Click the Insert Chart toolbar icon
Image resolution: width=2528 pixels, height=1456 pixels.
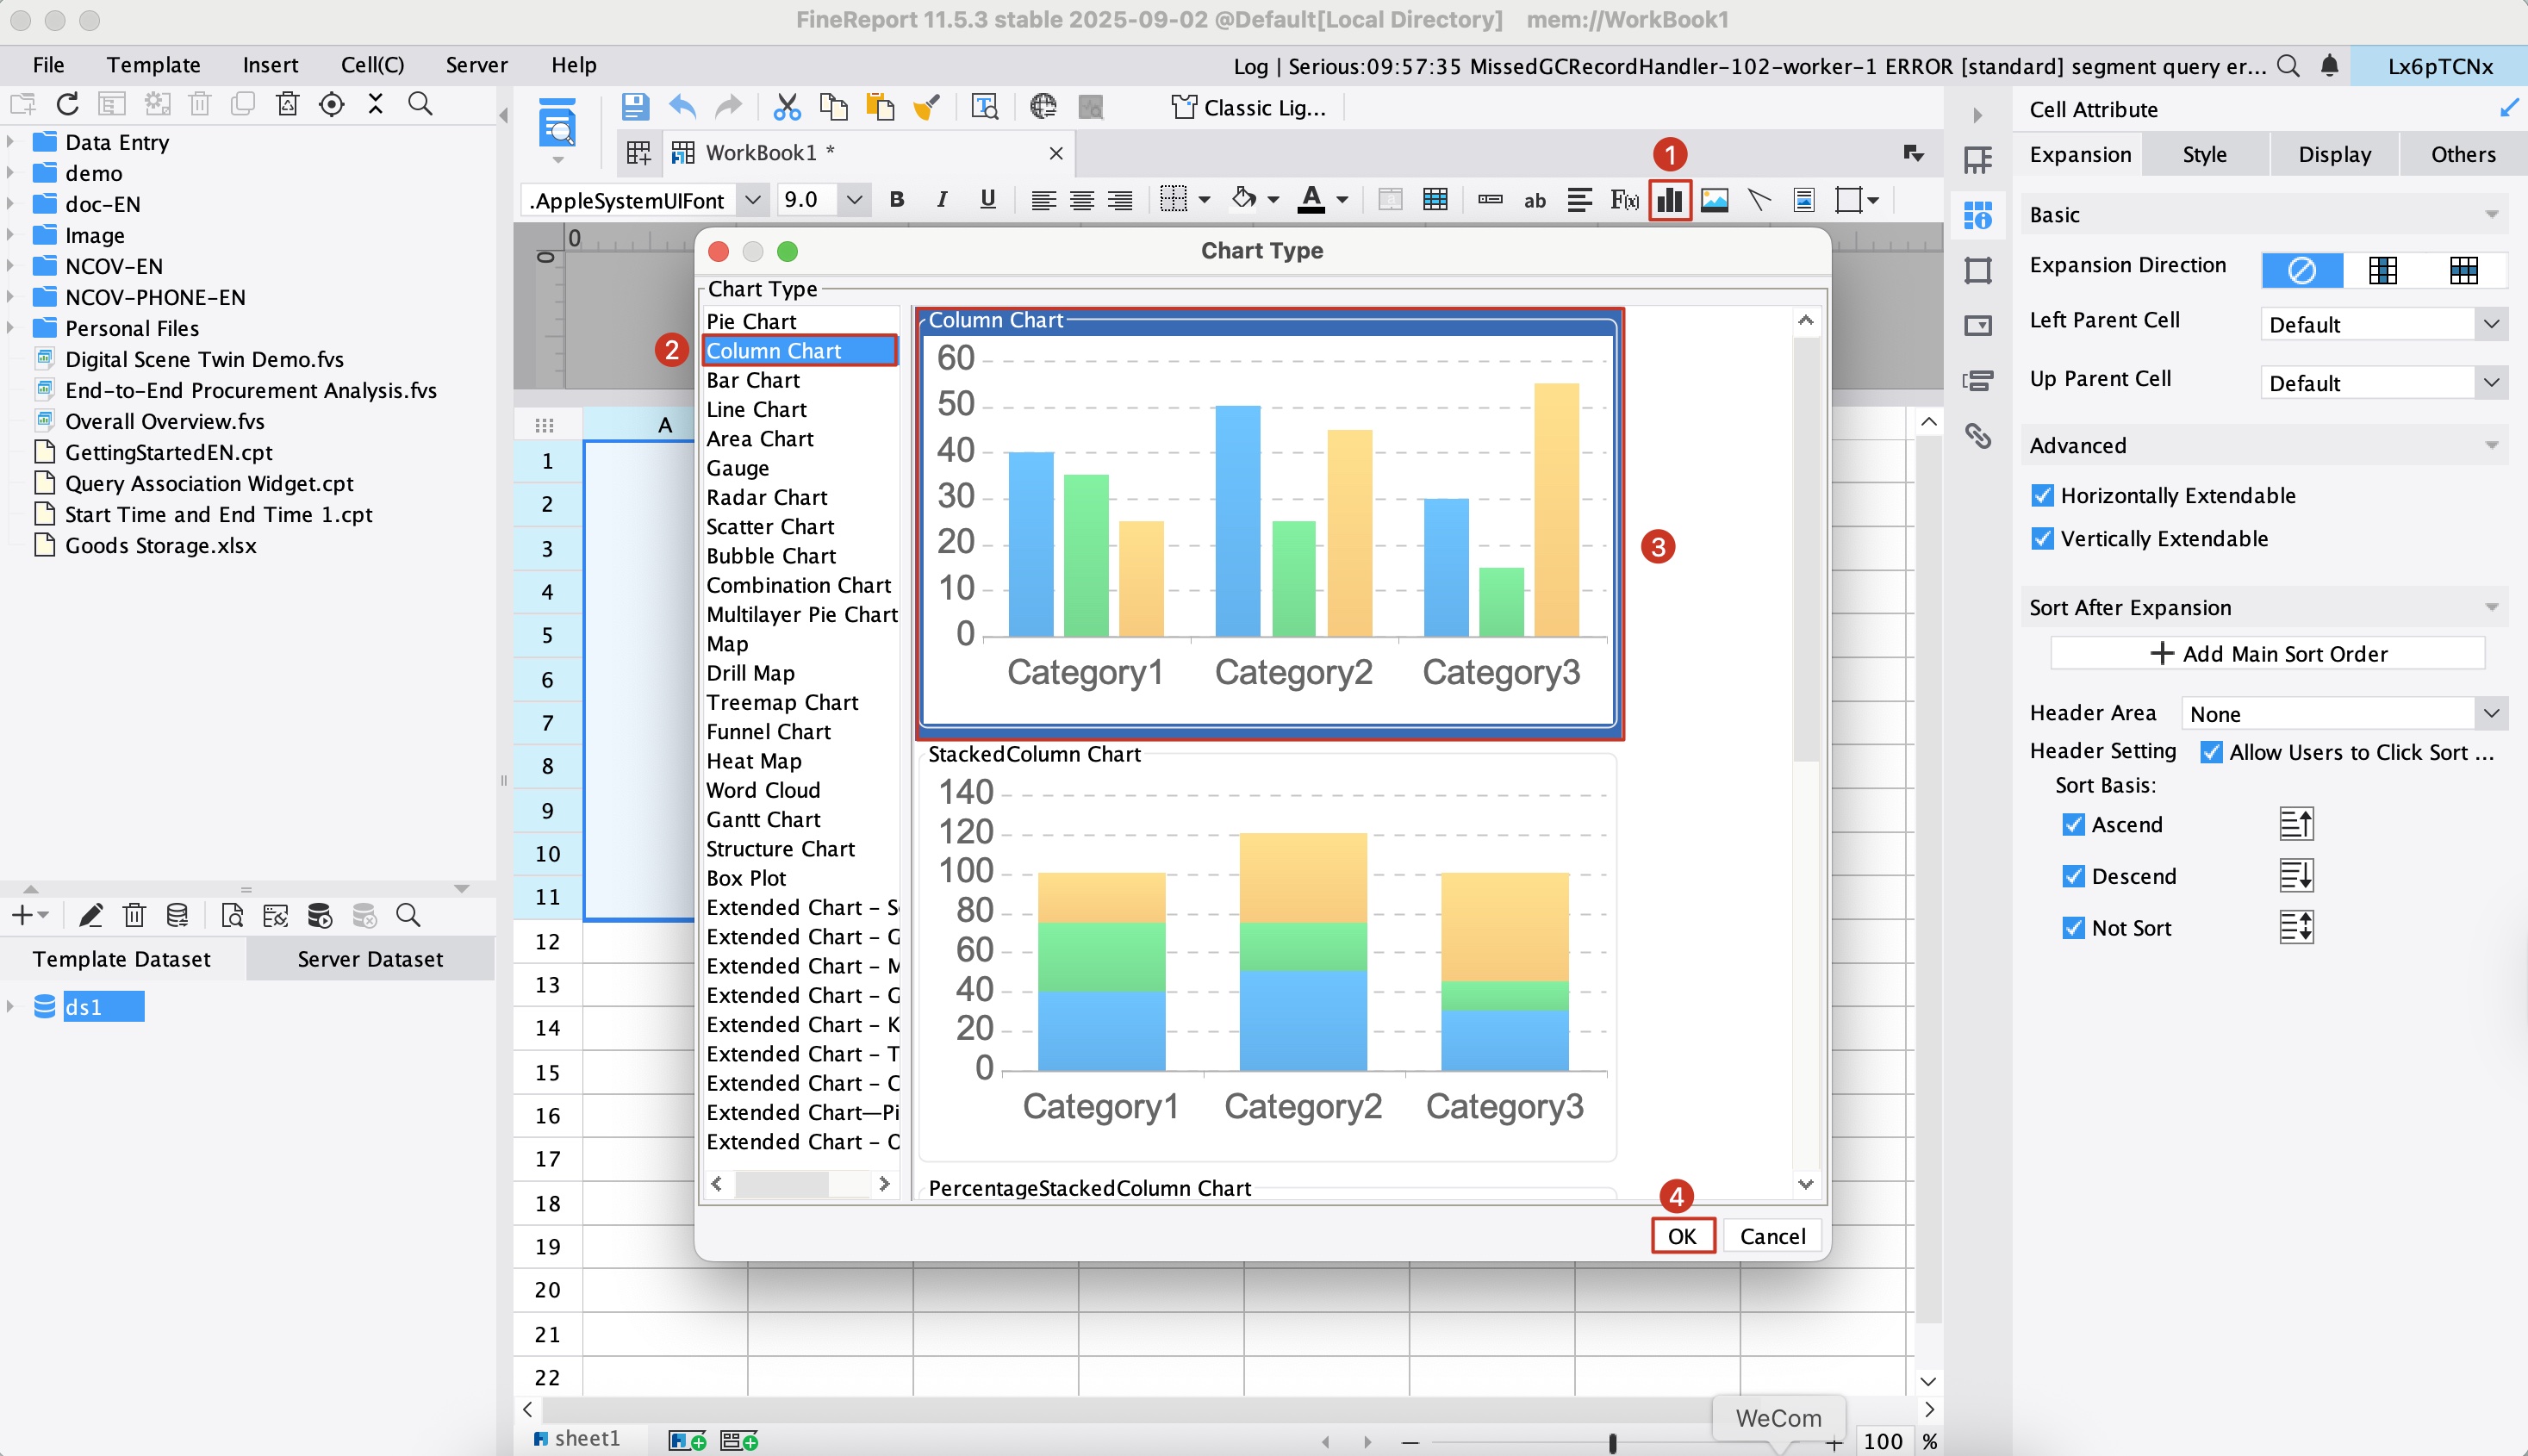click(x=1669, y=200)
